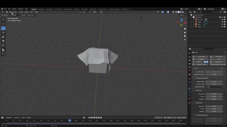This screenshot has height=127, width=227.
Task: Select the Move tool
Action: (x=3, y=28)
